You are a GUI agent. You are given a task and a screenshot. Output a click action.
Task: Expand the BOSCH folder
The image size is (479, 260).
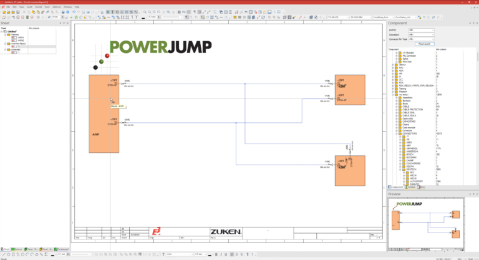pyautogui.click(x=400, y=155)
